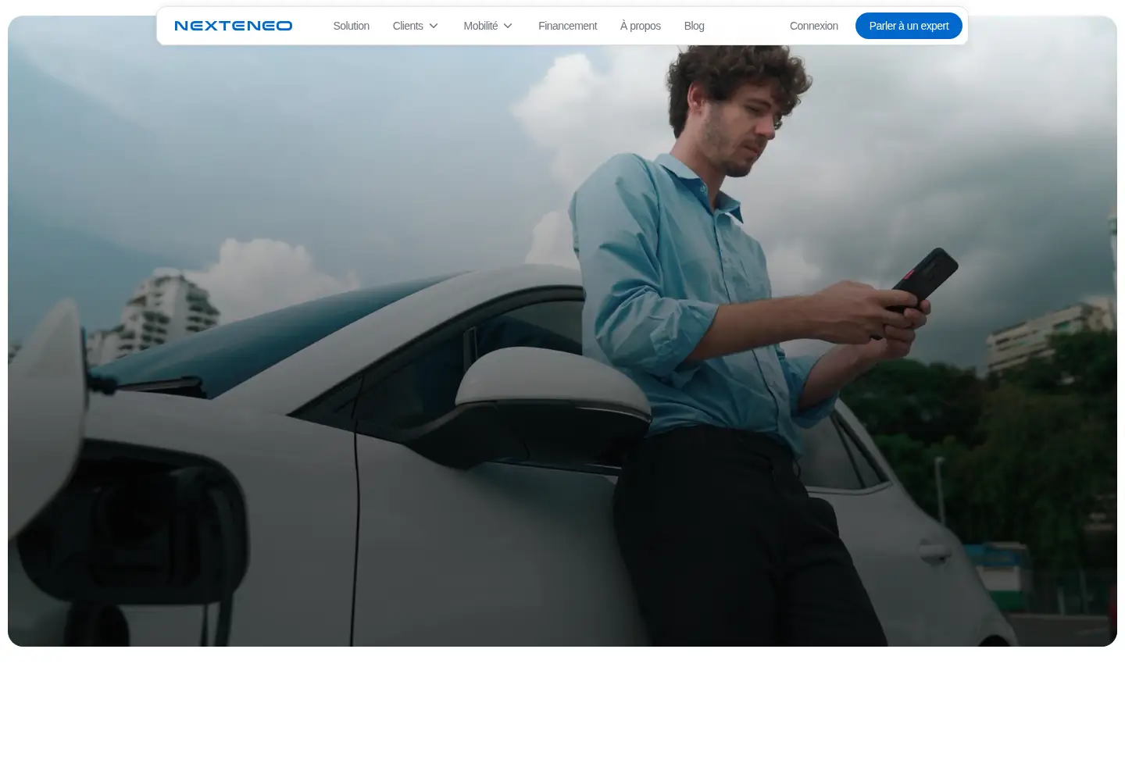The height and width of the screenshot is (781, 1125).
Task: Go to the Financement page
Action: pyautogui.click(x=567, y=26)
